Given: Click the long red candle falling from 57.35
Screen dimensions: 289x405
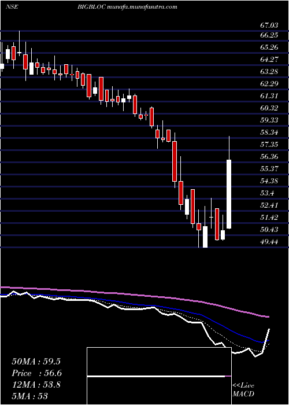Looking at the screenshot, I should click(175, 161).
